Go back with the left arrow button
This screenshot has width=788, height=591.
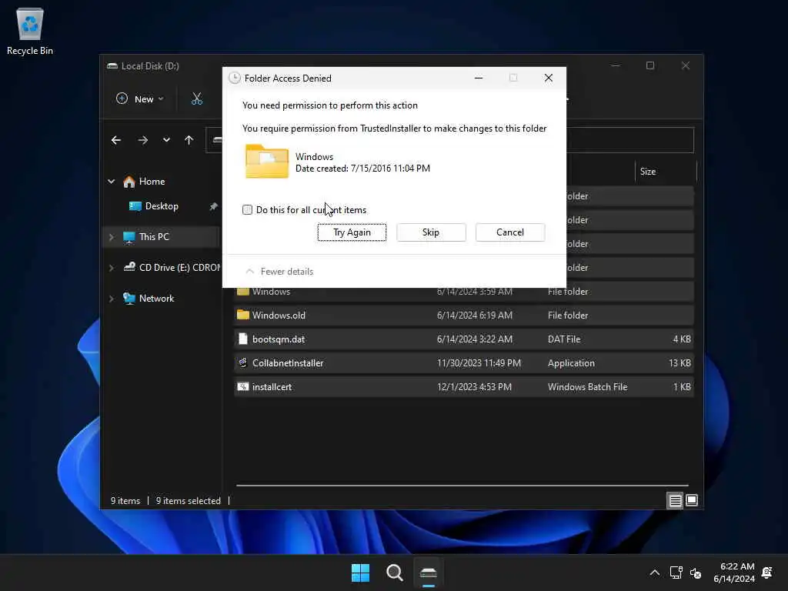(116, 140)
